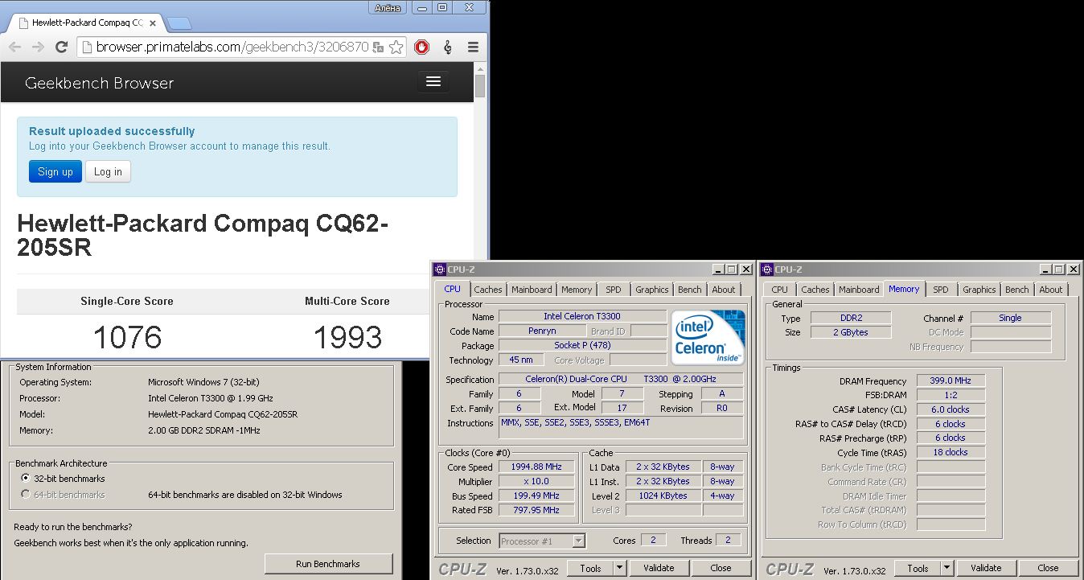This screenshot has height=580, width=1084.
Task: Click Run Benchmarks button
Action: click(x=328, y=564)
